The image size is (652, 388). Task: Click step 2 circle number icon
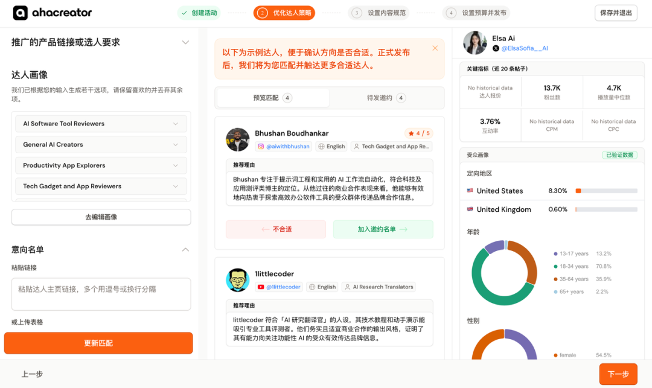click(x=262, y=13)
